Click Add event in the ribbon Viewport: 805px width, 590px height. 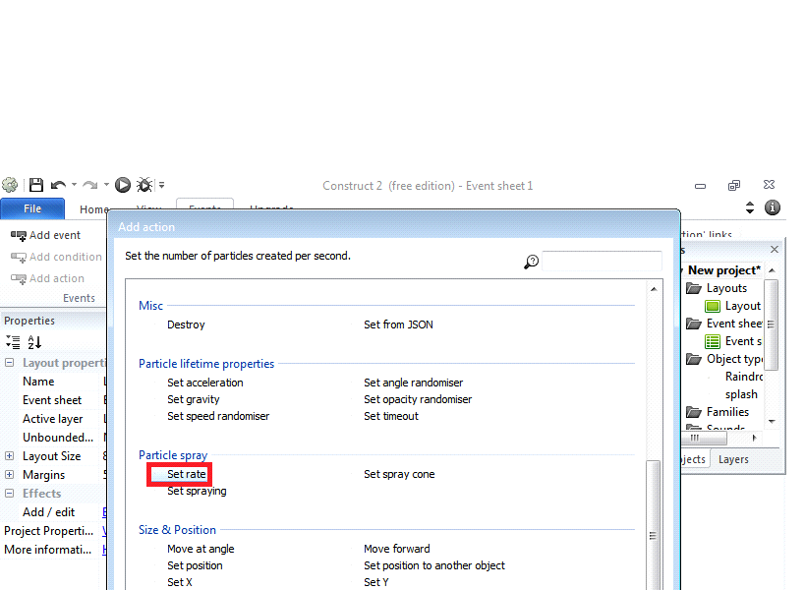click(45, 235)
